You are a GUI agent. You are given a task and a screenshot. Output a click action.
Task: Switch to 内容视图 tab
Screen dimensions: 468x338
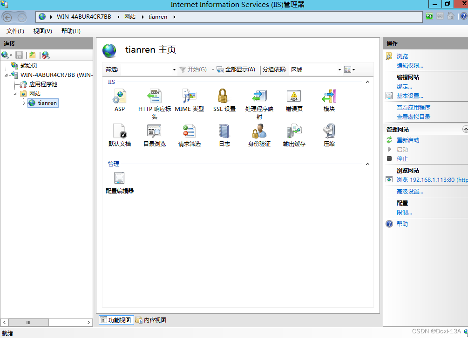coord(151,320)
